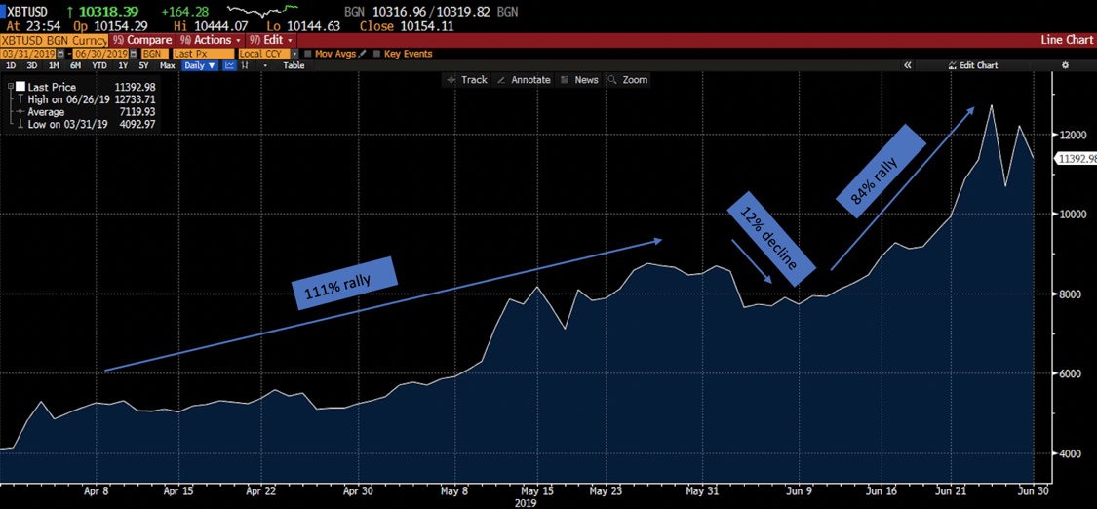Toggle the Last Price series checkbox
This screenshot has width=1097, height=509.
click(x=20, y=87)
